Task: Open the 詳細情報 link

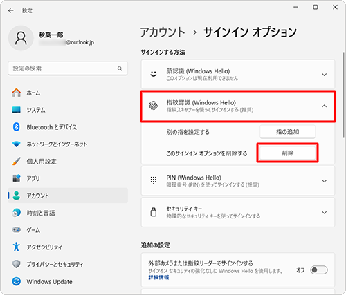Action: 158,277
